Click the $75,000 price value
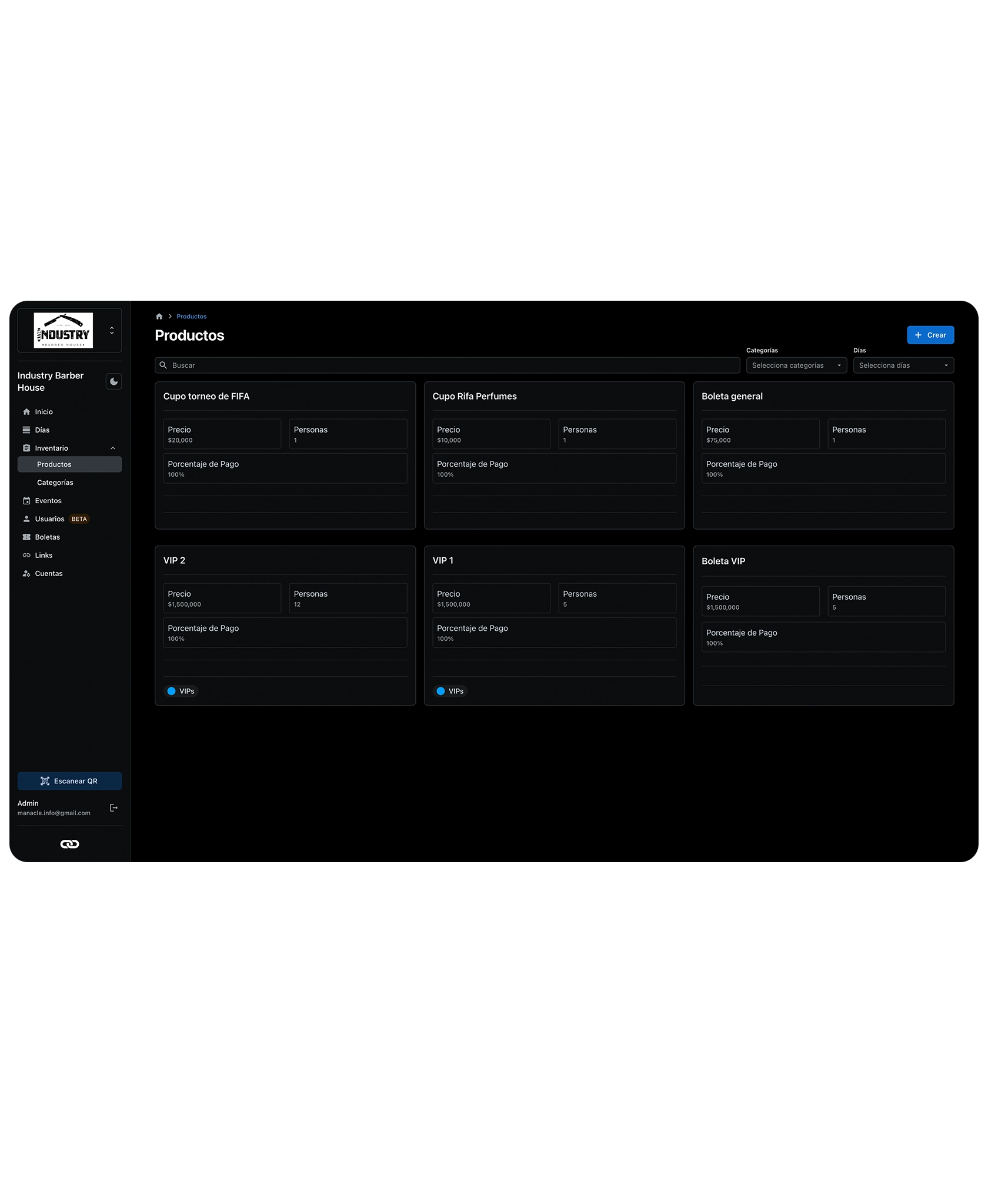This screenshot has height=1177, width=988. [719, 440]
